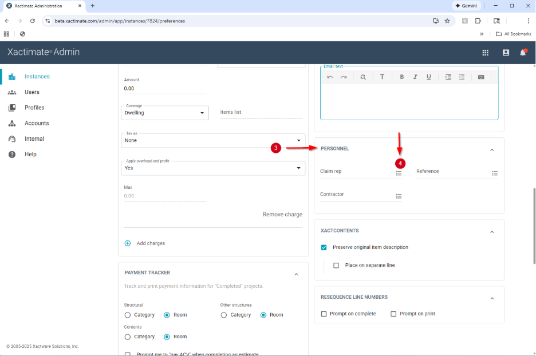Screen dimensions: 536x356
Task: Open Internal in sidebar
Action: 34,139
